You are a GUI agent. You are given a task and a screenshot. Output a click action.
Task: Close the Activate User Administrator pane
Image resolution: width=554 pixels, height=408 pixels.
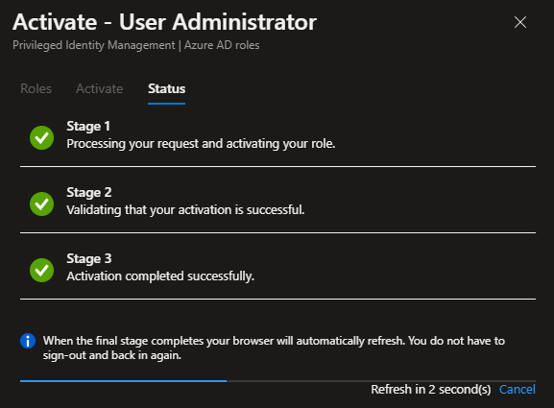(x=520, y=22)
